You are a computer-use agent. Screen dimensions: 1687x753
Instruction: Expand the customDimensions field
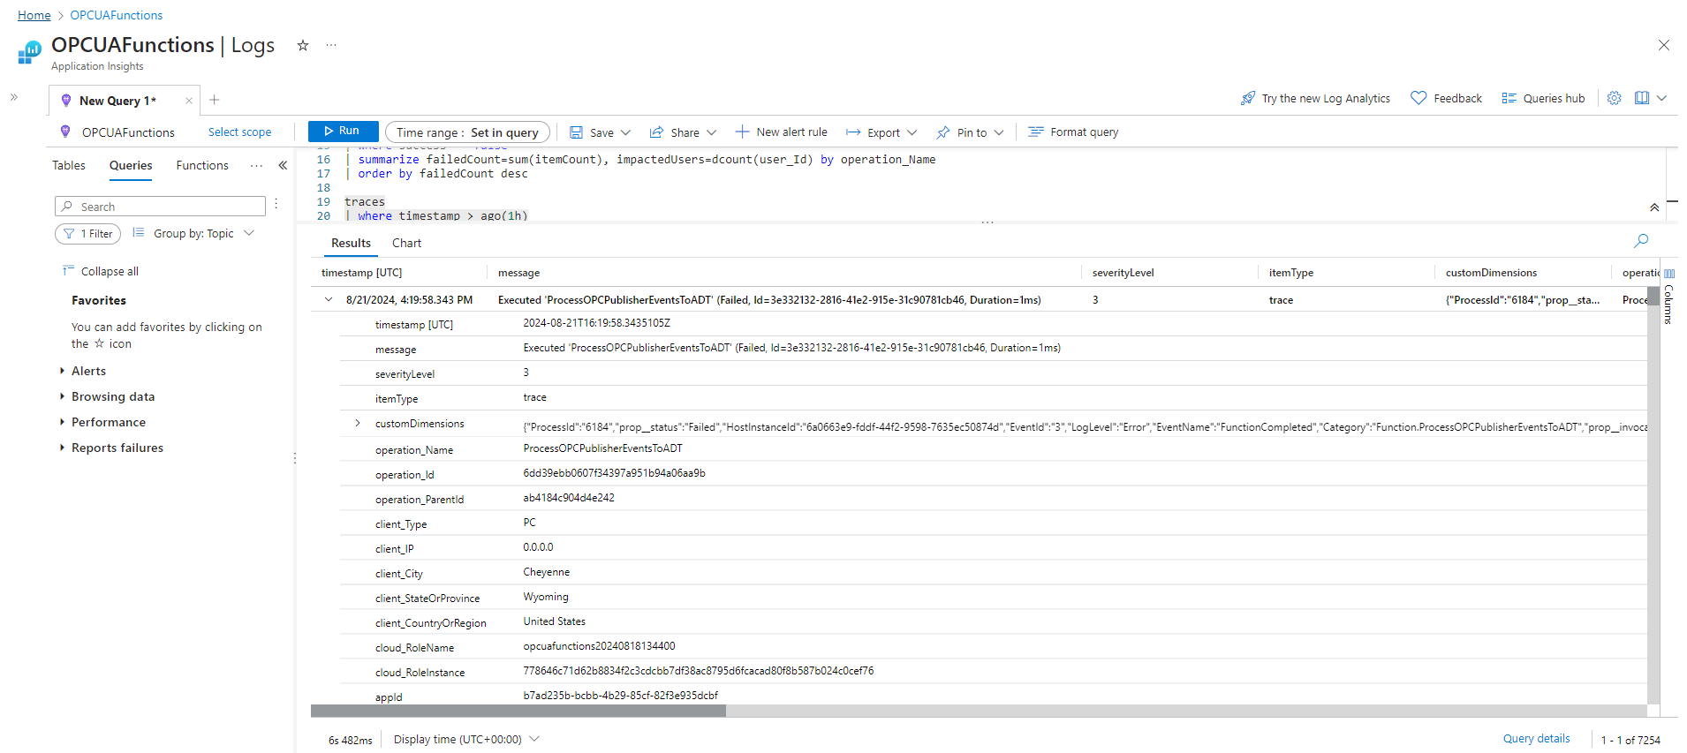point(358,423)
